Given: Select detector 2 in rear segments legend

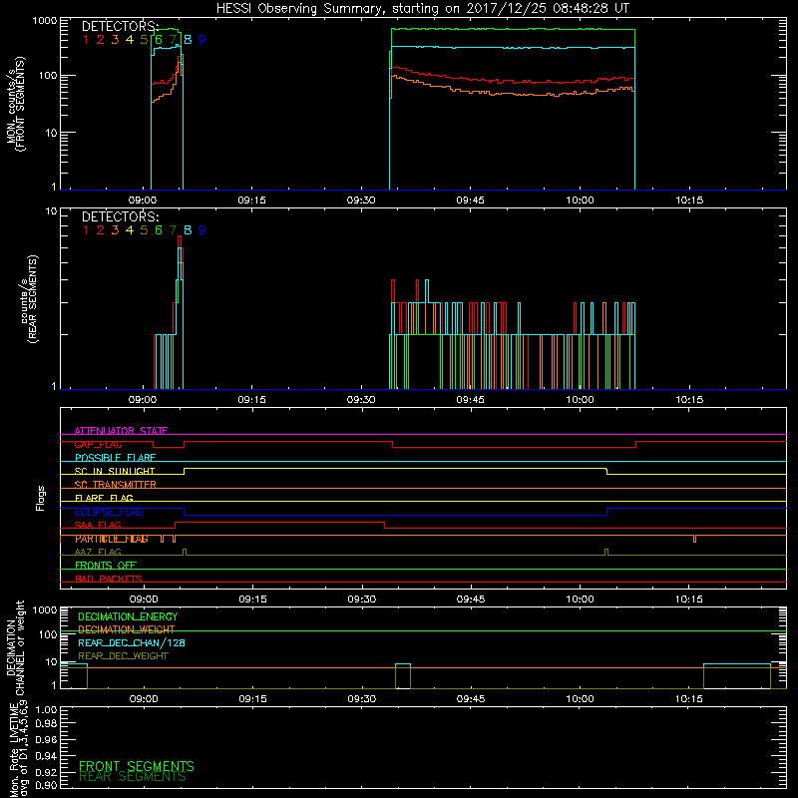Looking at the screenshot, I should [101, 230].
